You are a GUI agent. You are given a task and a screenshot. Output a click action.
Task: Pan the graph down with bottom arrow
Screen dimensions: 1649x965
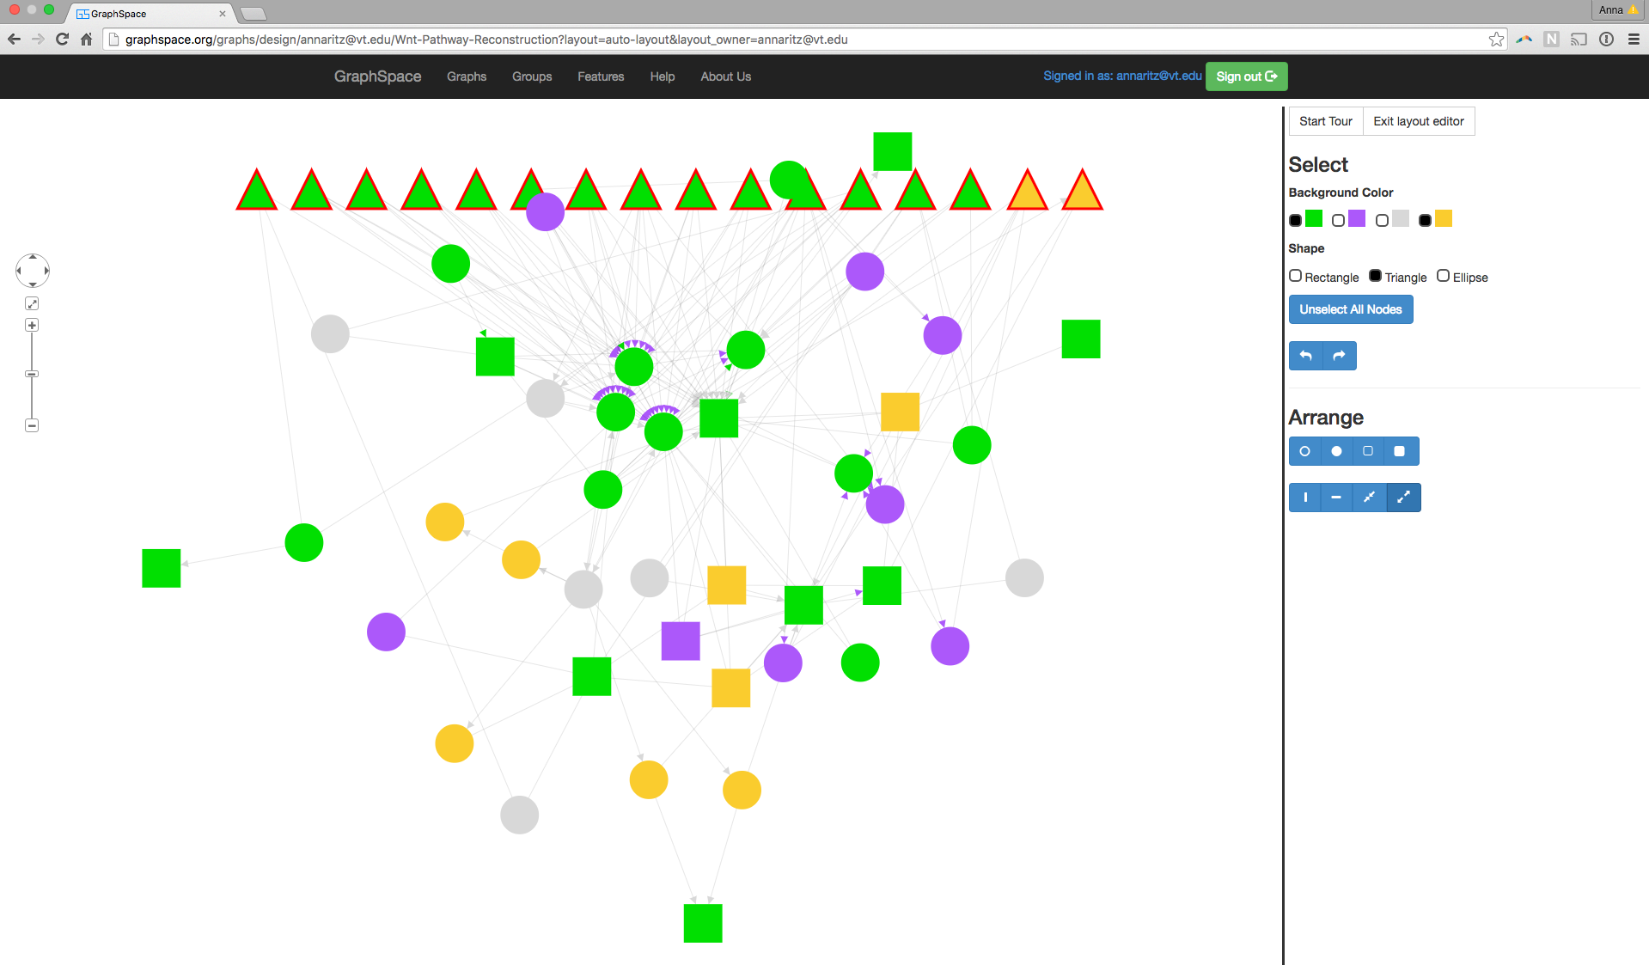33,284
